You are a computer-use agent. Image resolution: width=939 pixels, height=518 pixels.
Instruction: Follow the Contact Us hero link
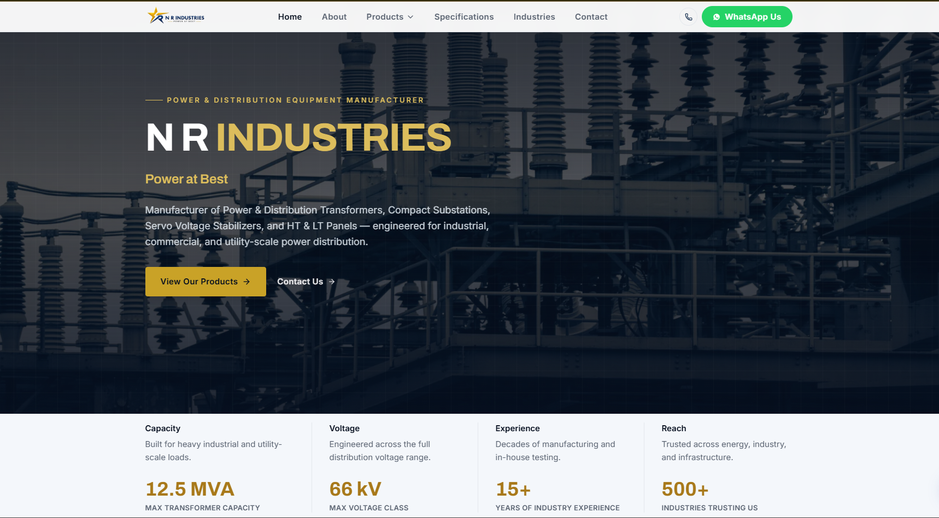point(306,282)
